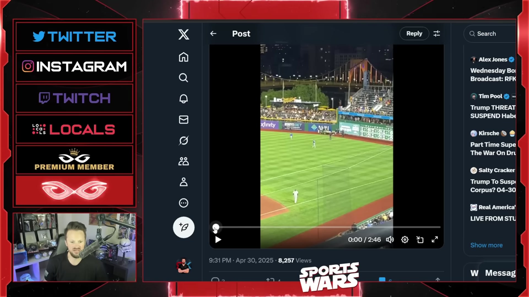Open Grok slashed-circle icon
The width and height of the screenshot is (529, 297).
183,141
